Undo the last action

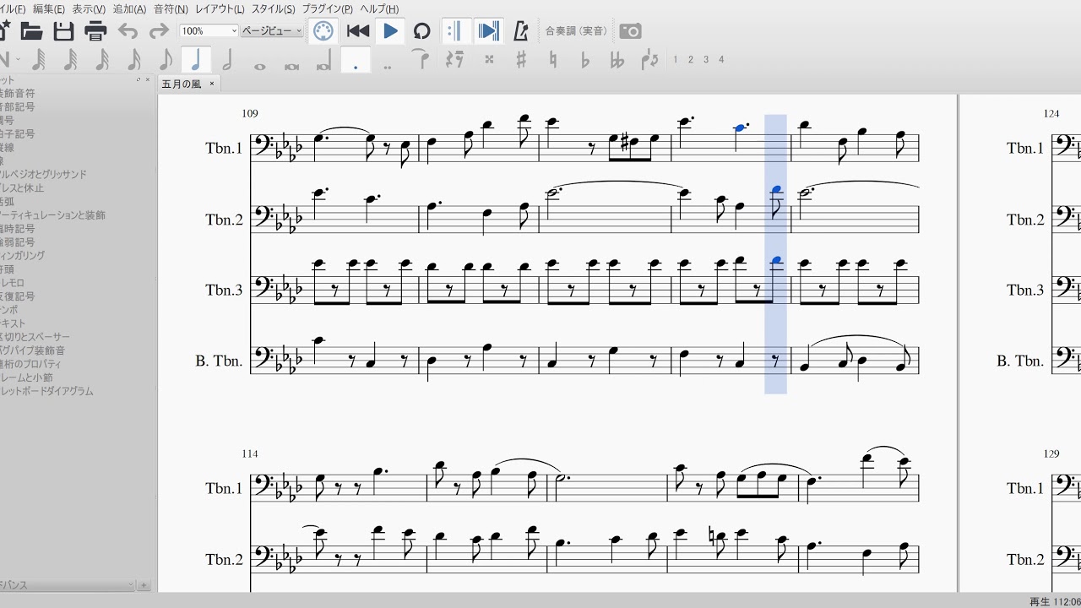tap(128, 31)
